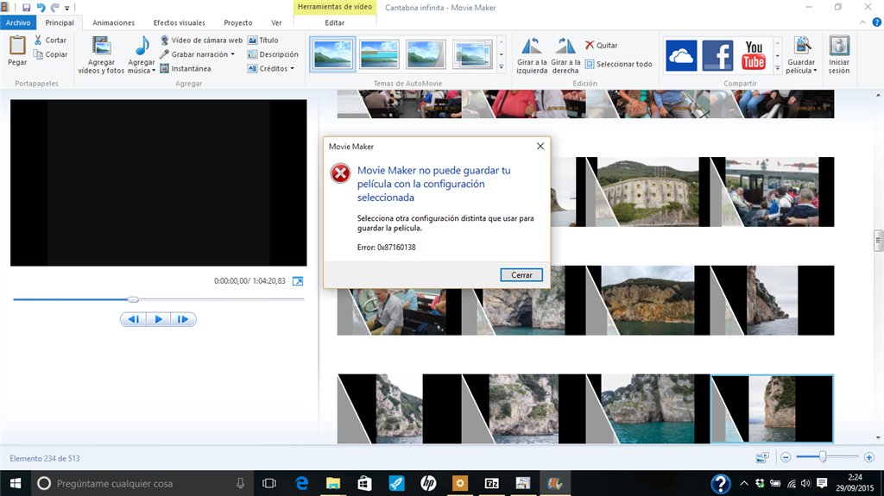Click the Cortar scissors icon
884x496 pixels.
(x=38, y=40)
